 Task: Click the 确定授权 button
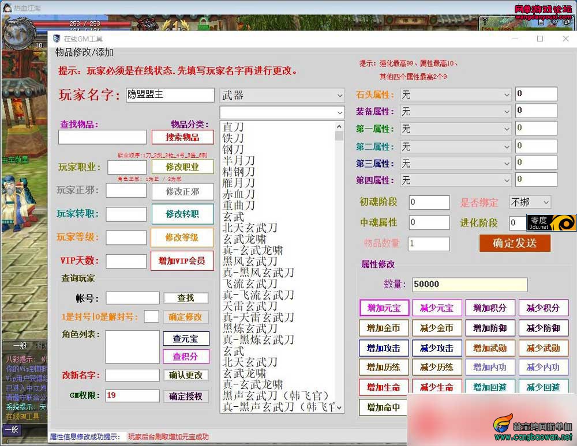coord(186,396)
